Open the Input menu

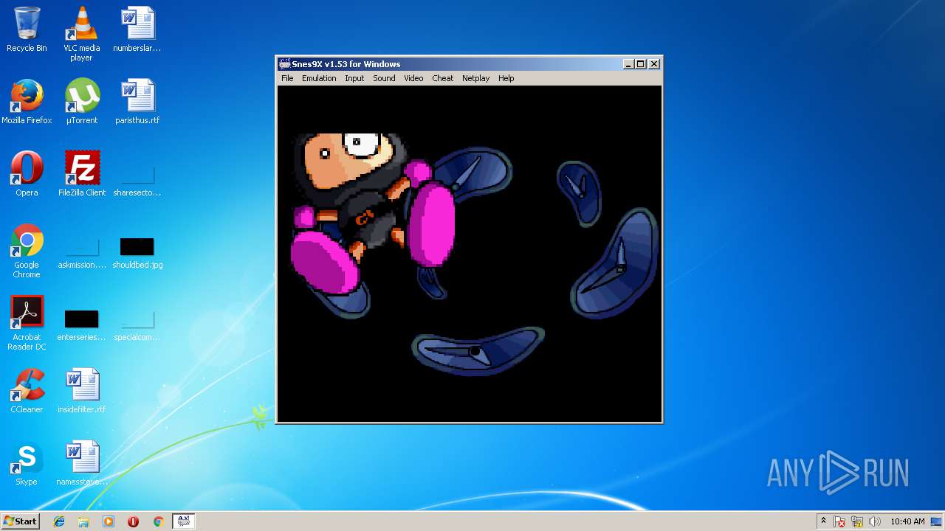pos(354,78)
